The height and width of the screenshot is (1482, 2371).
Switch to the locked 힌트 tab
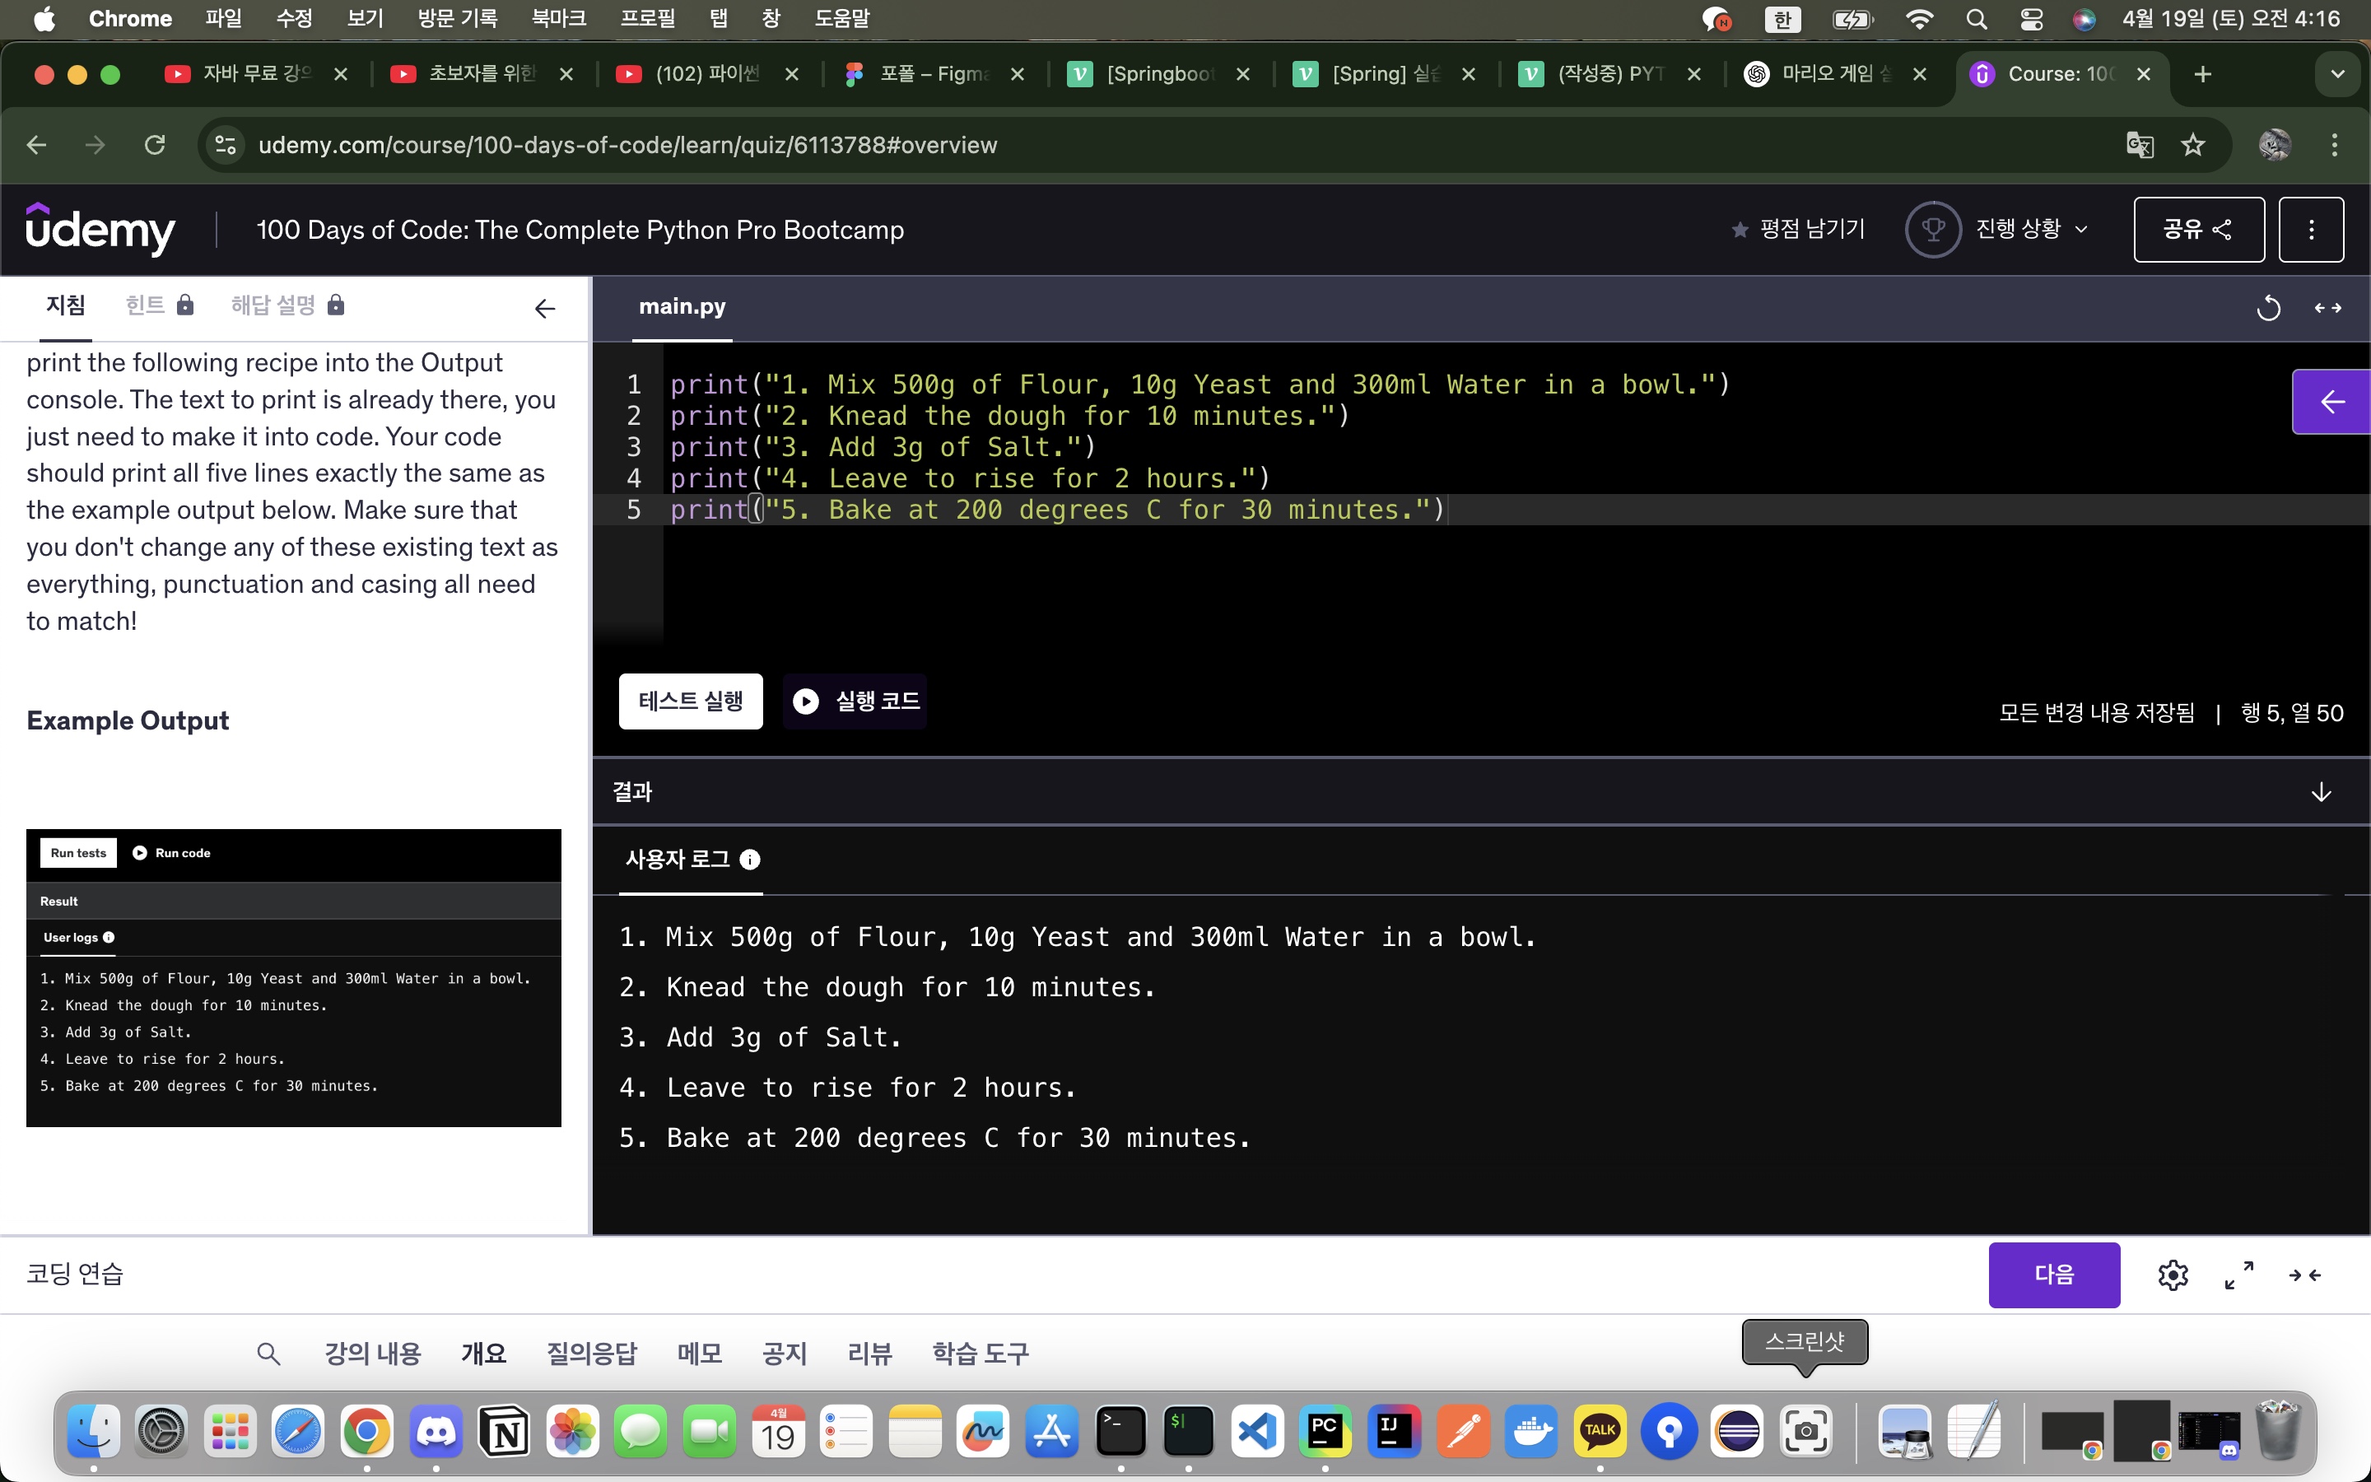tap(146, 305)
